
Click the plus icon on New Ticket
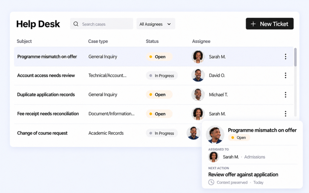[253, 24]
